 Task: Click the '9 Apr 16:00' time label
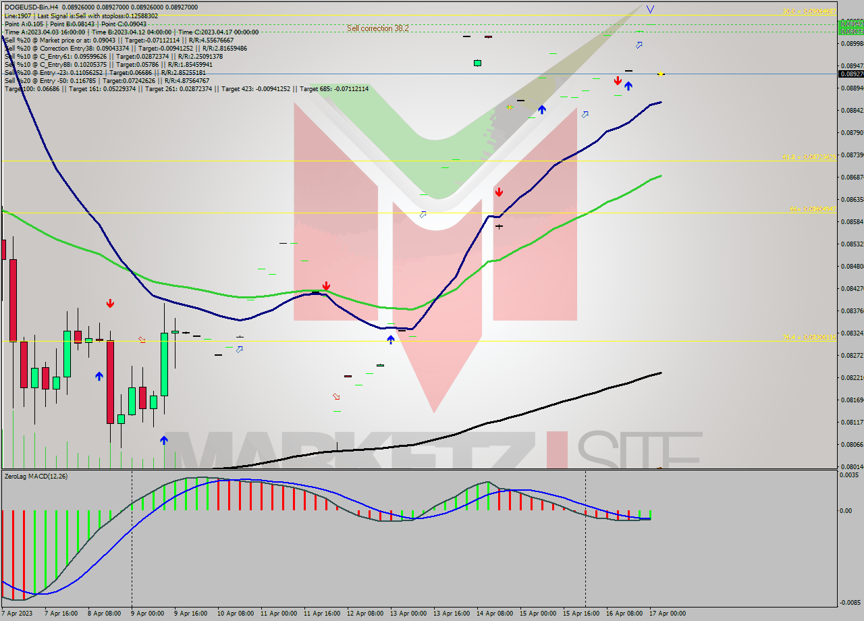pos(192,614)
